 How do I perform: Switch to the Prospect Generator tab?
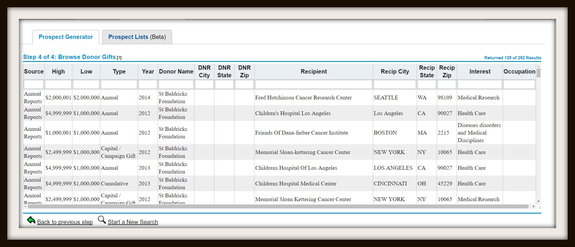pos(66,37)
